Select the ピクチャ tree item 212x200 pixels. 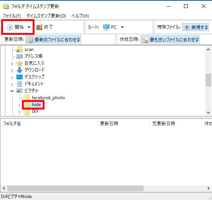click(31, 91)
